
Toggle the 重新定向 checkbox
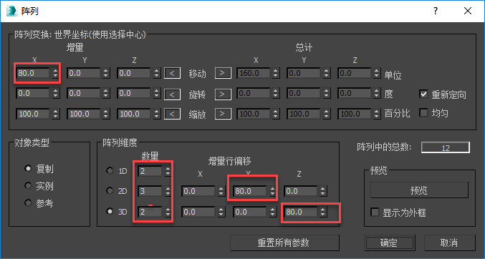tap(423, 94)
